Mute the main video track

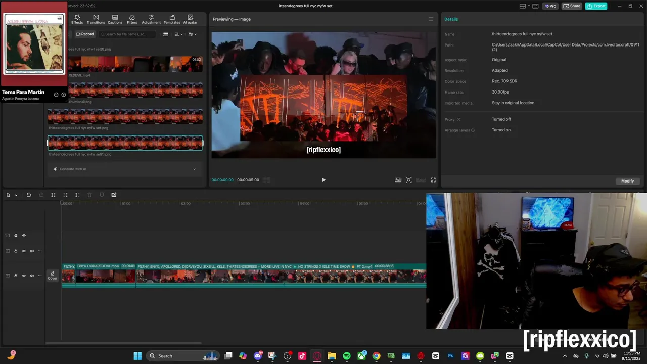[x=32, y=276]
